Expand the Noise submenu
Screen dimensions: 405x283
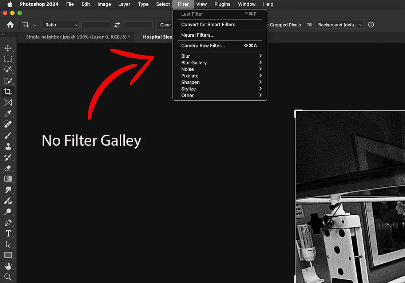coord(220,69)
